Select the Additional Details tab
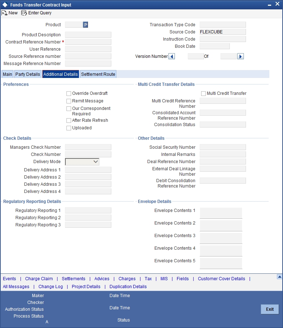 click(x=61, y=74)
